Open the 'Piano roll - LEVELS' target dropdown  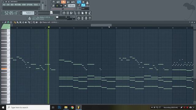click(50, 22)
